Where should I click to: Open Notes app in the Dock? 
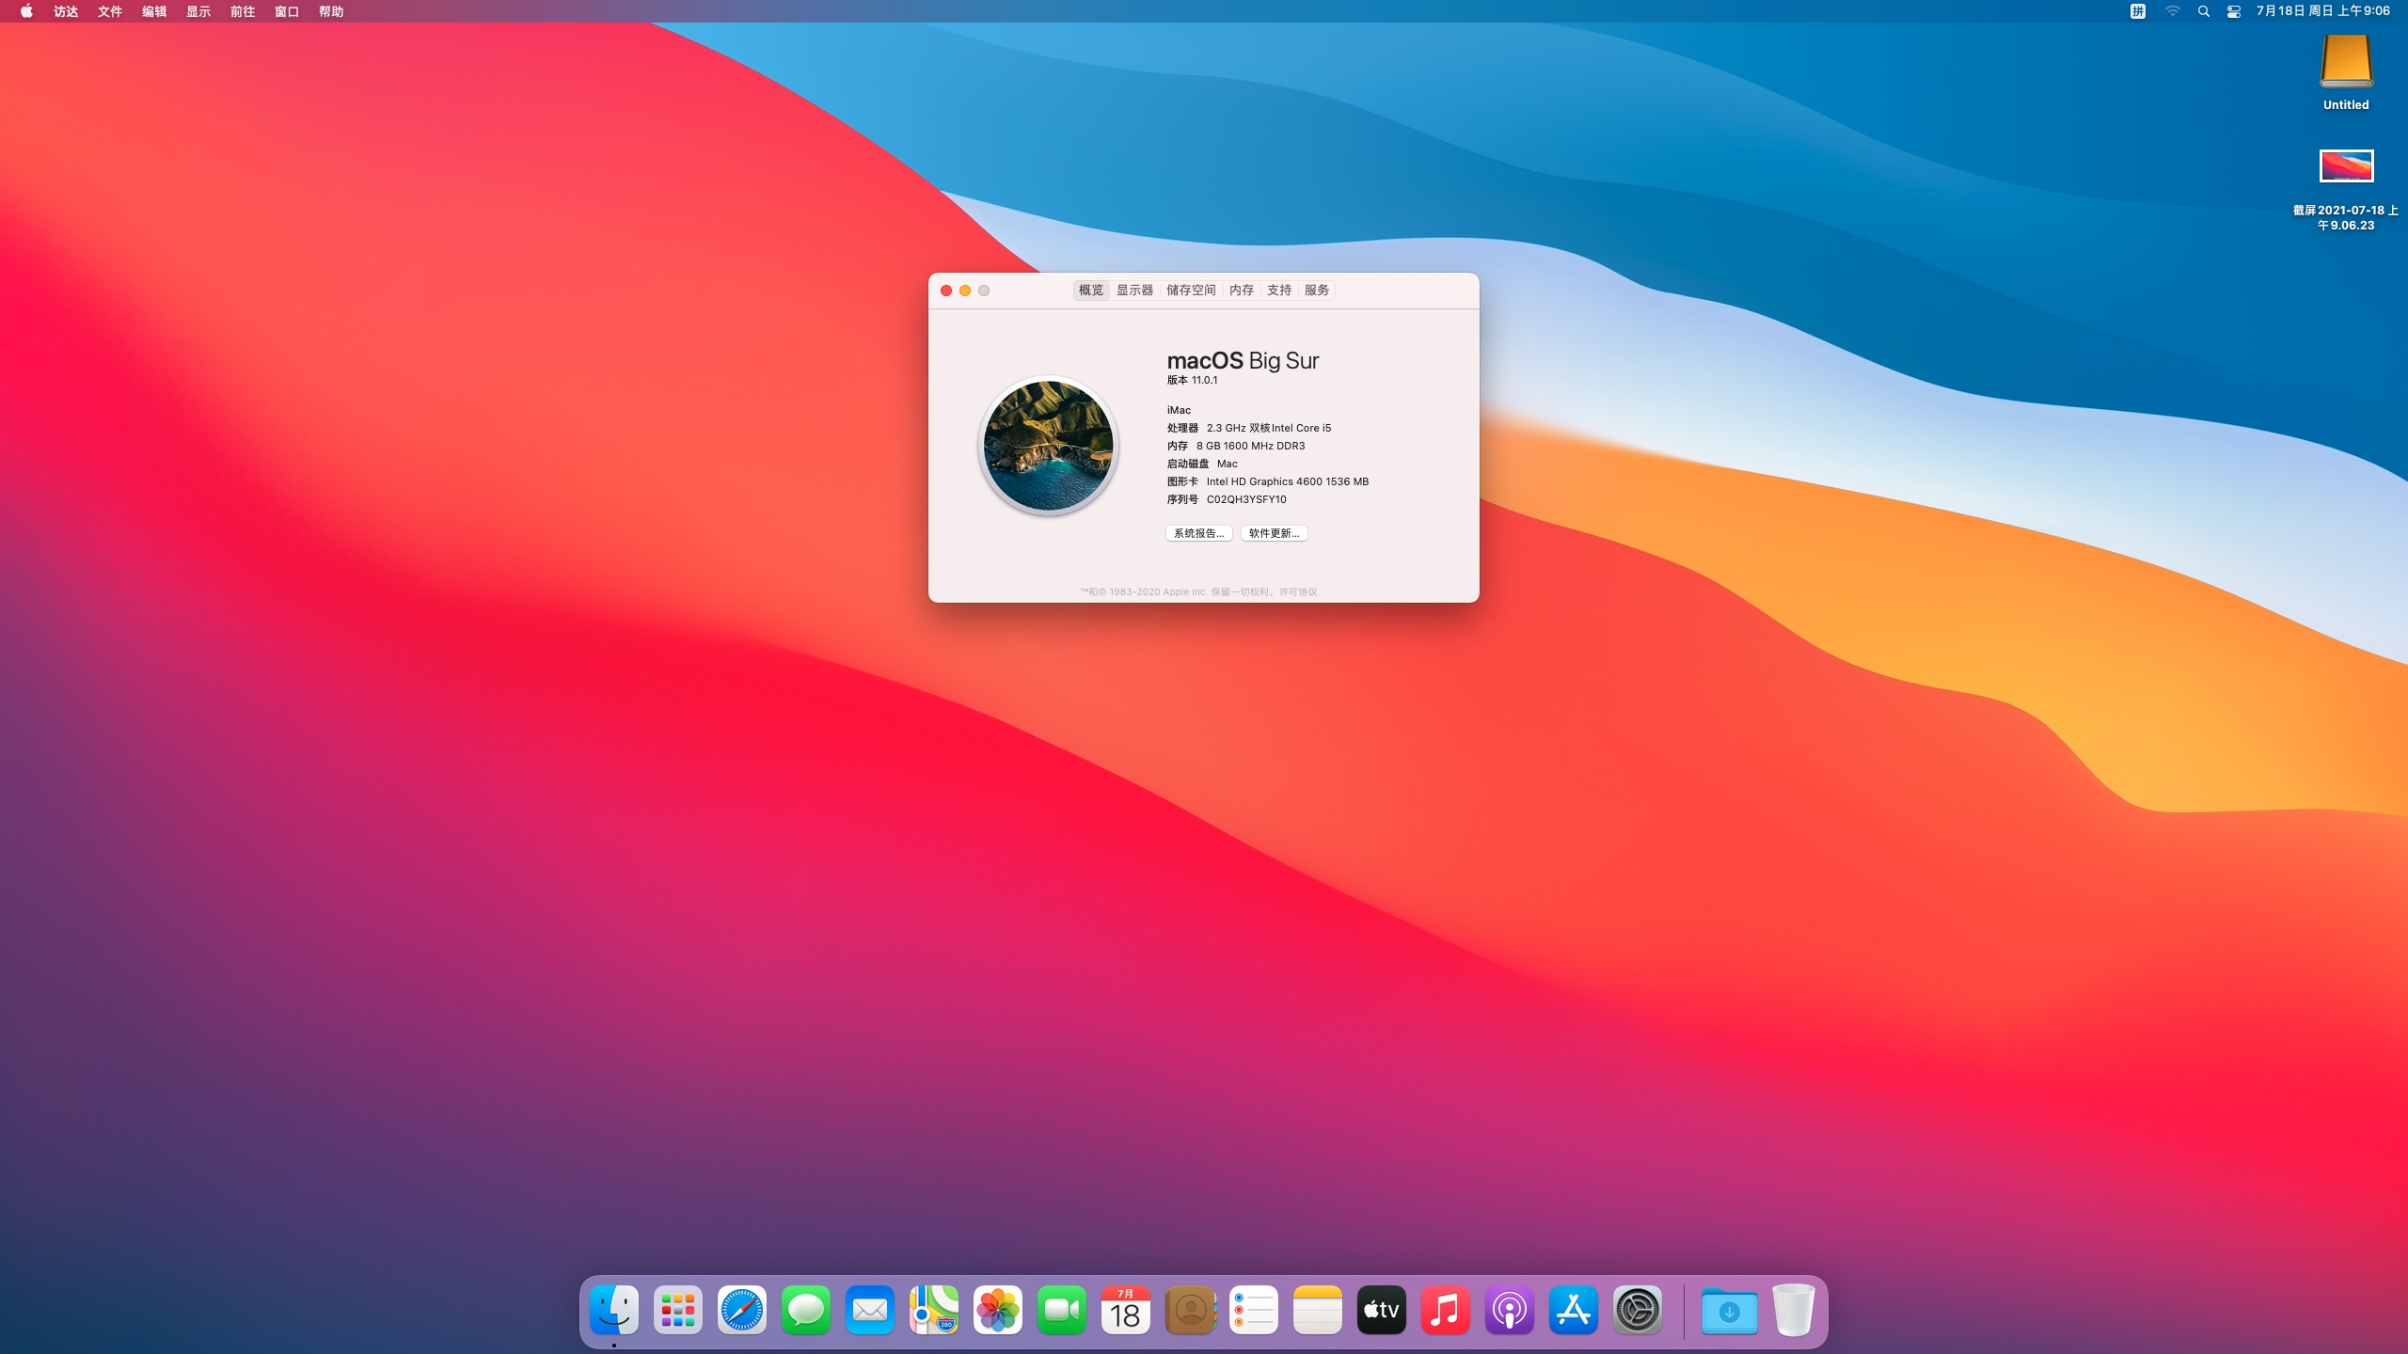pyautogui.click(x=1318, y=1310)
